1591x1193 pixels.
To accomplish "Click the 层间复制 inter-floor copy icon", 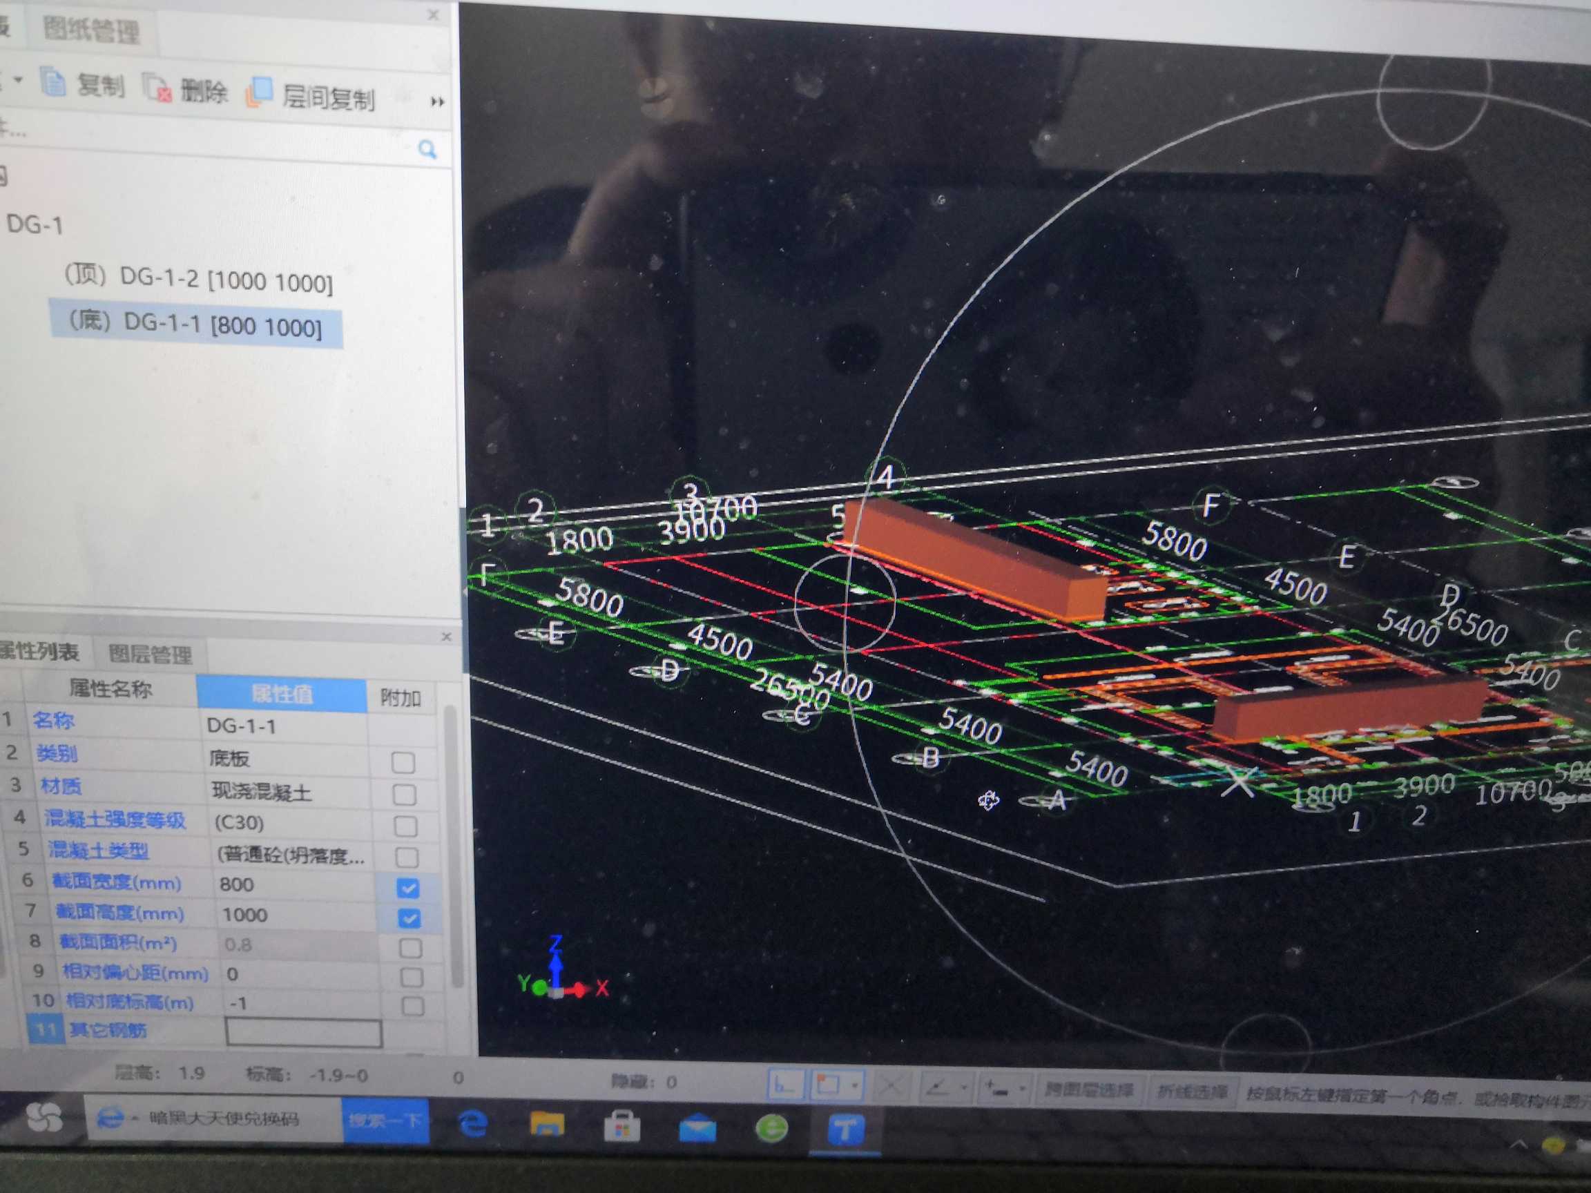I will (x=260, y=93).
